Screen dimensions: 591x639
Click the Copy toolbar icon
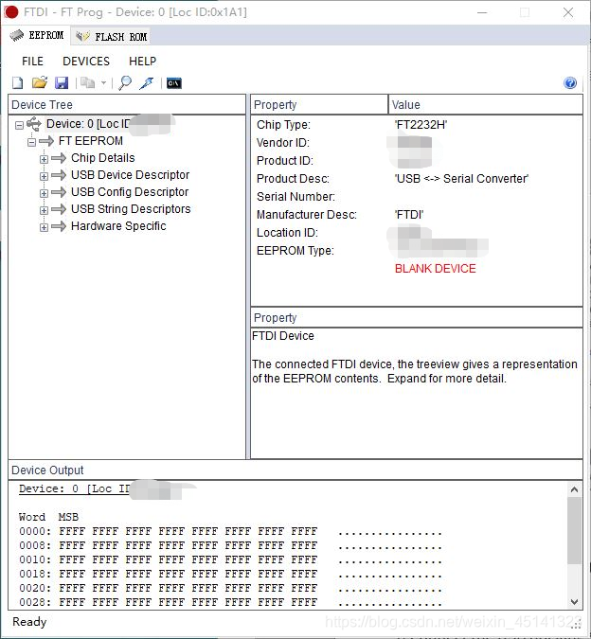click(88, 82)
